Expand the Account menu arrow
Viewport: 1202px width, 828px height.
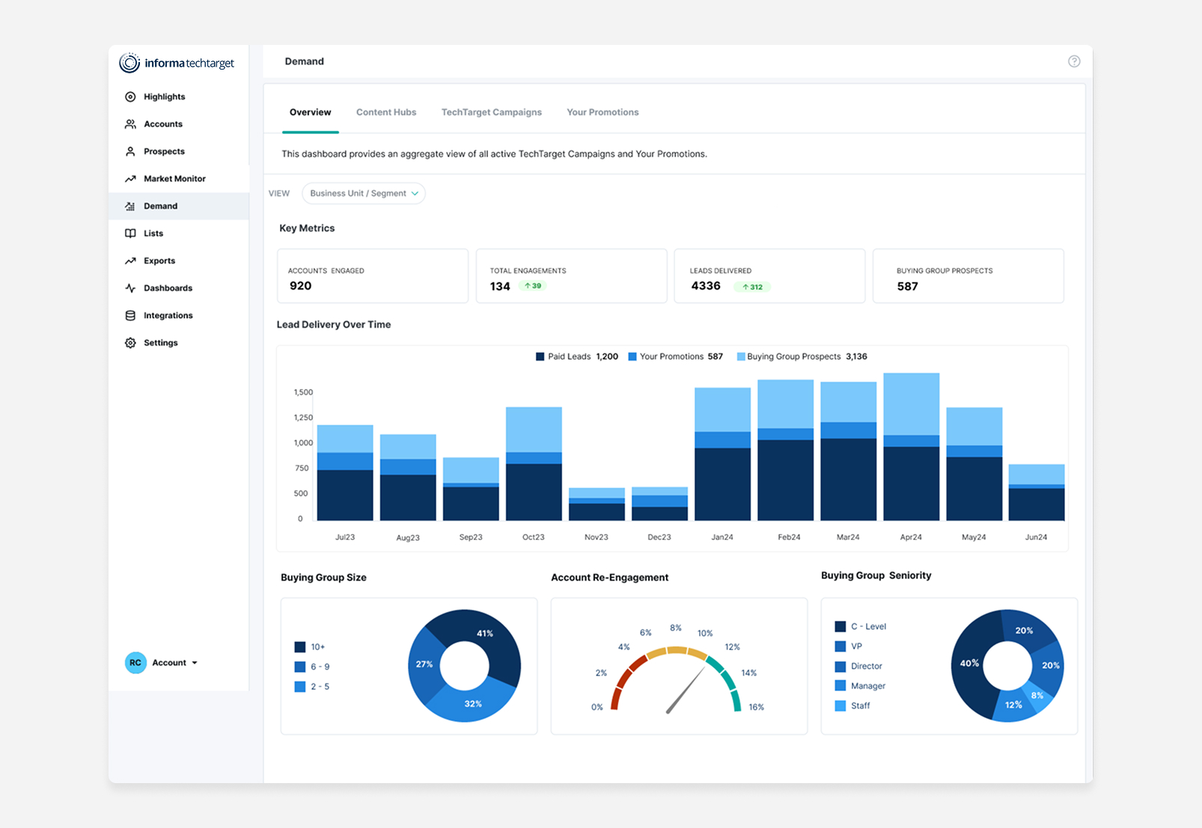[x=195, y=663]
